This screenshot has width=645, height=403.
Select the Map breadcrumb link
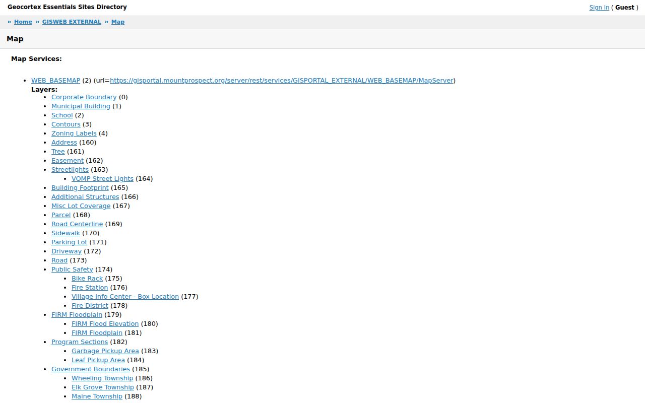[118, 22]
